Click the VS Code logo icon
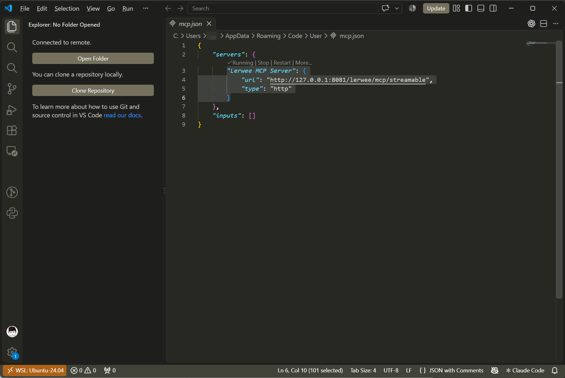565x378 pixels. point(8,8)
